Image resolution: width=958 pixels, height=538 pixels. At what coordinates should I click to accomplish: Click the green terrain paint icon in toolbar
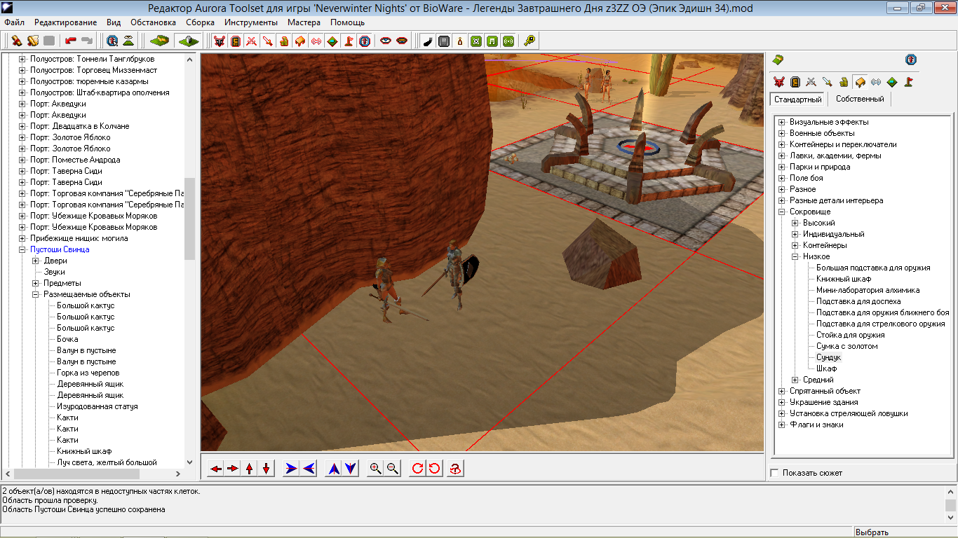pos(160,41)
